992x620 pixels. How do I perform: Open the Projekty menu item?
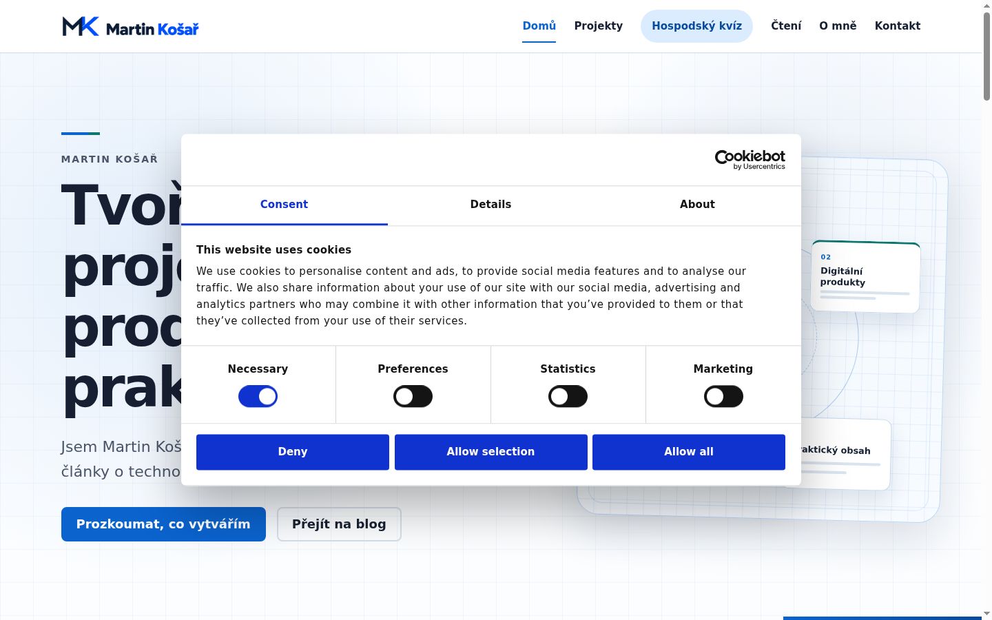click(x=598, y=26)
